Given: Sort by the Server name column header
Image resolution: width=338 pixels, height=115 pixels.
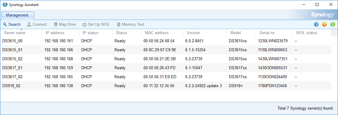Looking at the screenshot, I should click(x=21, y=33).
